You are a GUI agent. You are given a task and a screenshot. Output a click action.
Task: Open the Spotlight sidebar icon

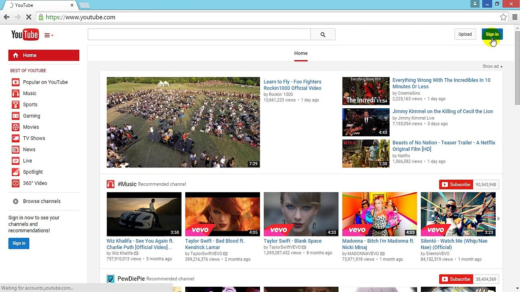15,172
